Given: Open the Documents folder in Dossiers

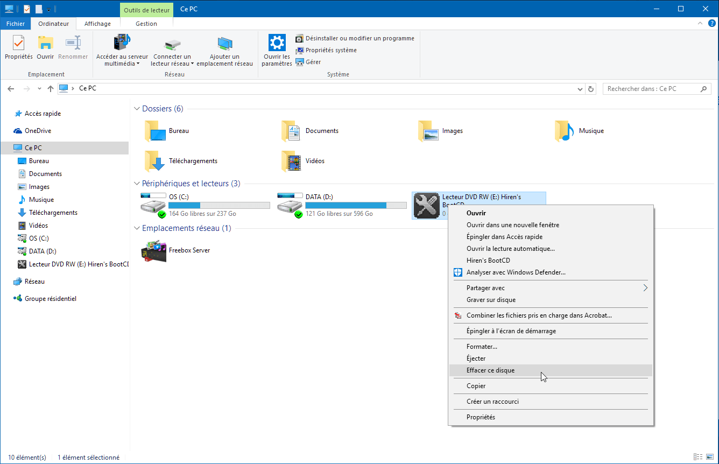Looking at the screenshot, I should click(310, 131).
